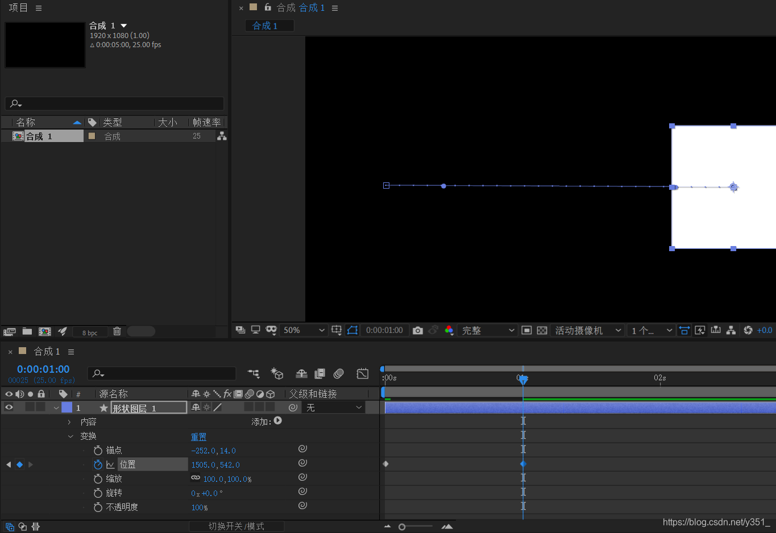Click the viewer snapshot camera icon
This screenshot has width=776, height=533.
click(418, 330)
